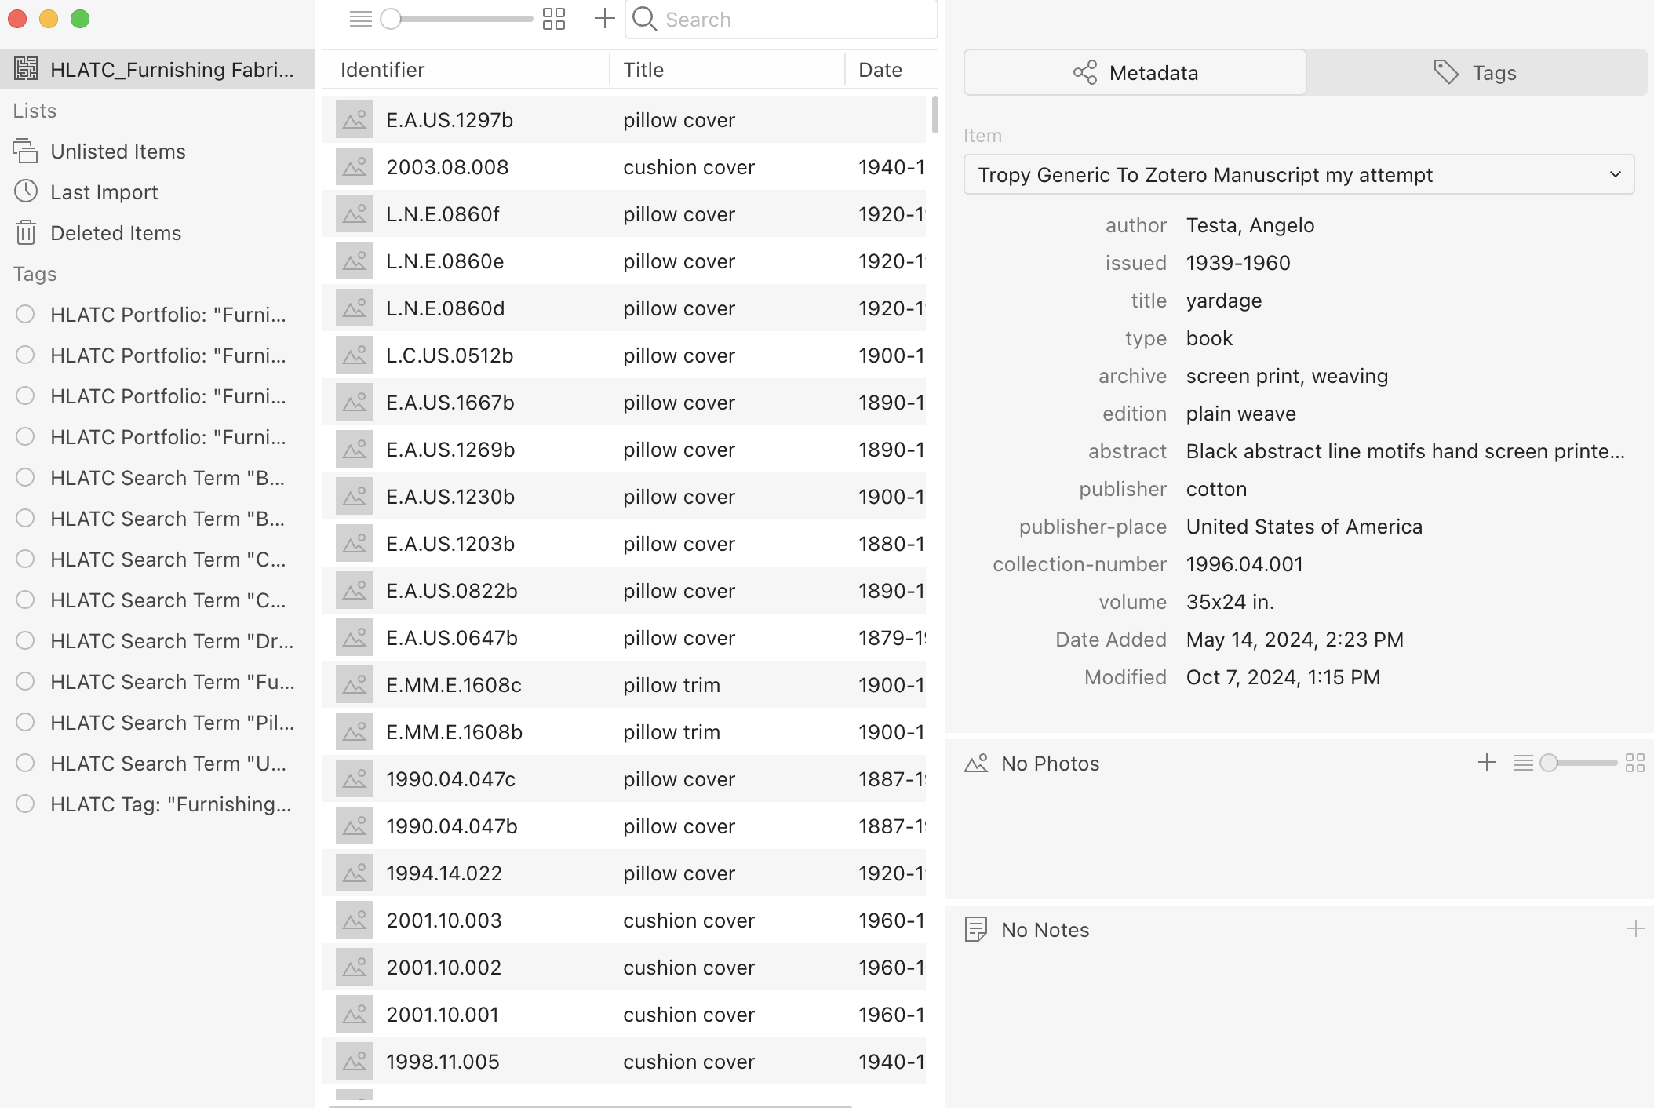Add a note with the plus icon

1636,929
